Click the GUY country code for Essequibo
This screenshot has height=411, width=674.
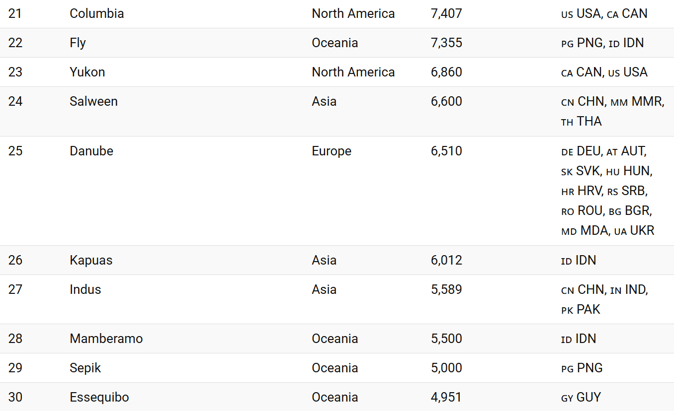point(589,397)
